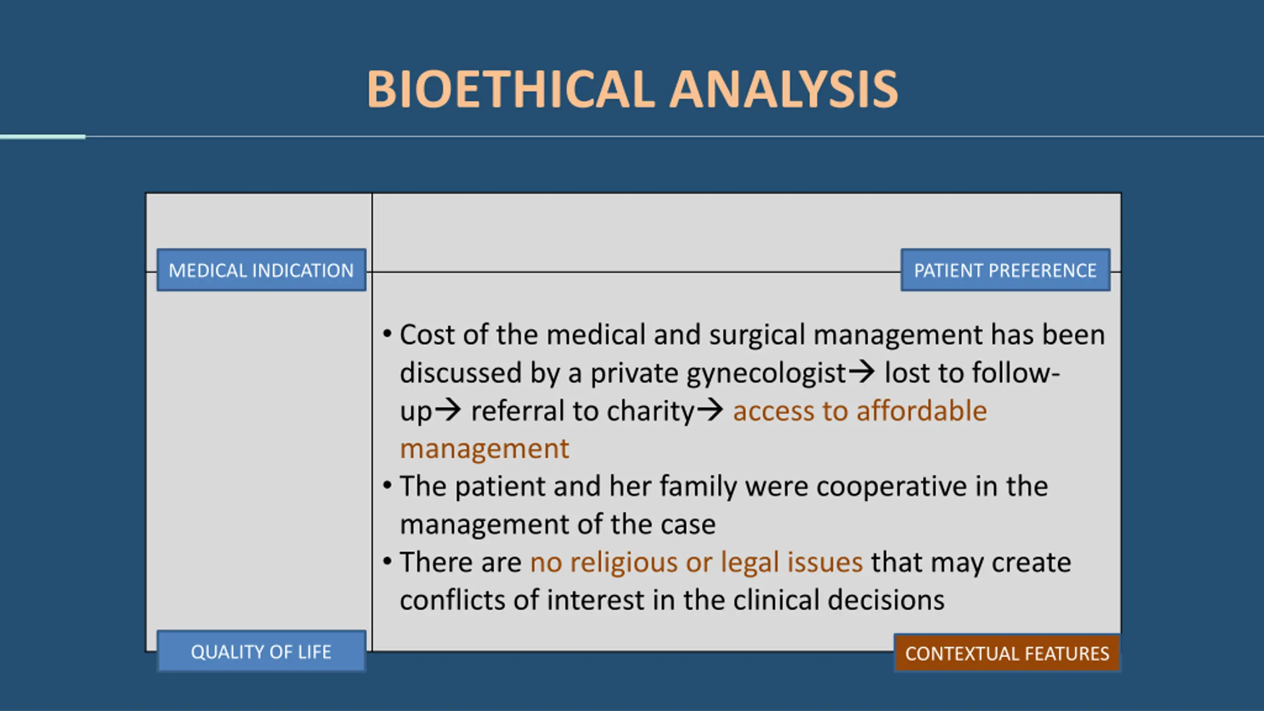This screenshot has width=1264, height=711.
Task: Click the bullet about patient and family
Action: (x=715, y=505)
